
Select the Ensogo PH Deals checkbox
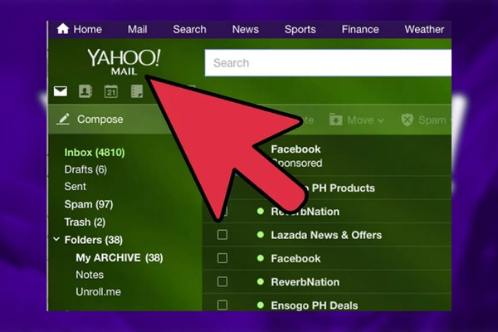click(222, 305)
